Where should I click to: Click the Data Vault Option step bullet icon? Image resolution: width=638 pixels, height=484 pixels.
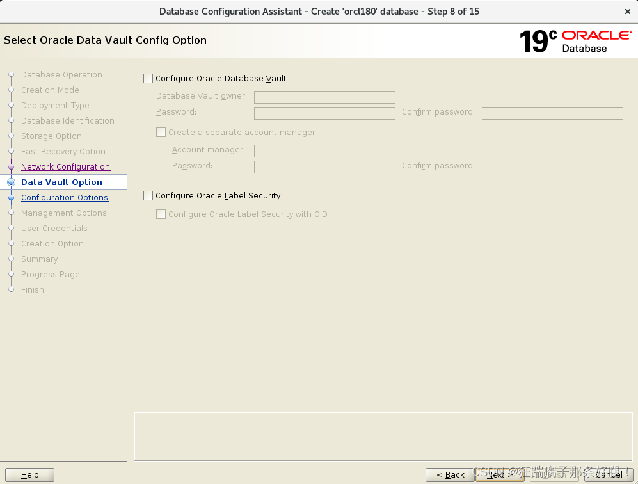point(12,182)
